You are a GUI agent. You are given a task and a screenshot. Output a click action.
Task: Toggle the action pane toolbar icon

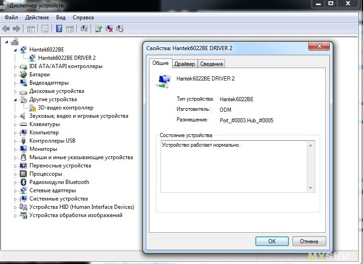(70, 29)
